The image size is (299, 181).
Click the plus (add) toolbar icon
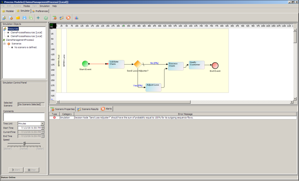[x=38, y=18]
